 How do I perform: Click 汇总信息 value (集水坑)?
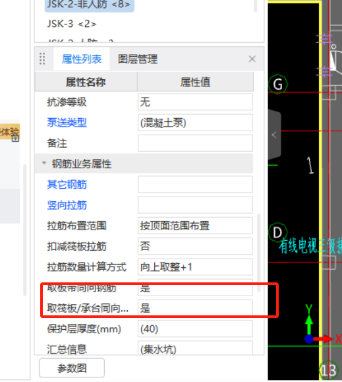click(x=195, y=348)
